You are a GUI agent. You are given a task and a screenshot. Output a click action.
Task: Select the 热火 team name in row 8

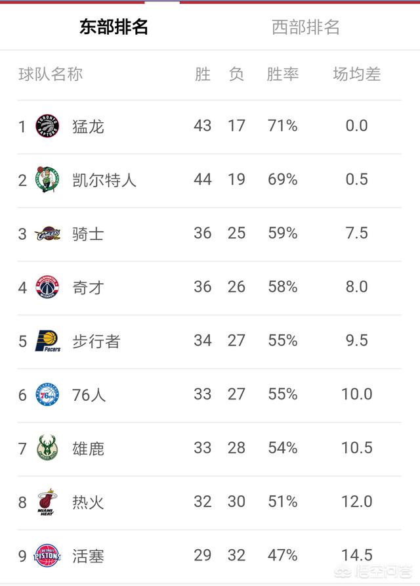pyautogui.click(x=88, y=503)
